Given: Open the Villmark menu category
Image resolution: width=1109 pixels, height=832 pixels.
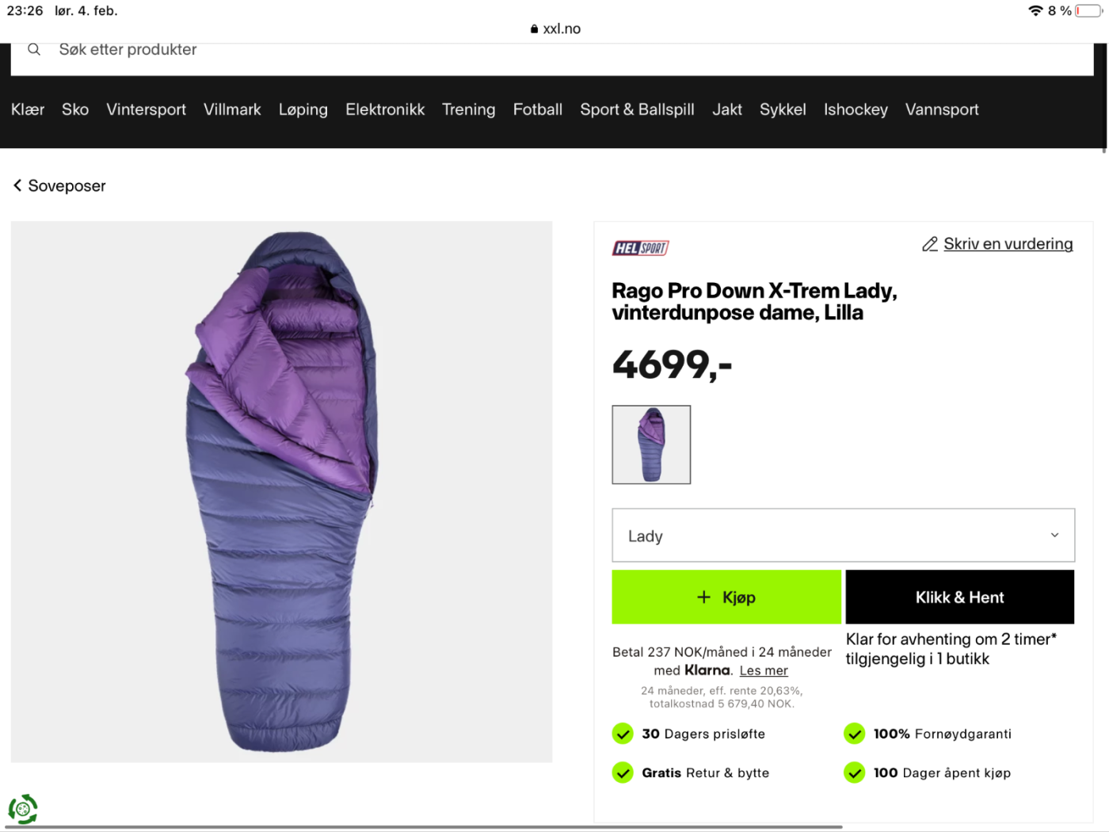Looking at the screenshot, I should pos(232,109).
